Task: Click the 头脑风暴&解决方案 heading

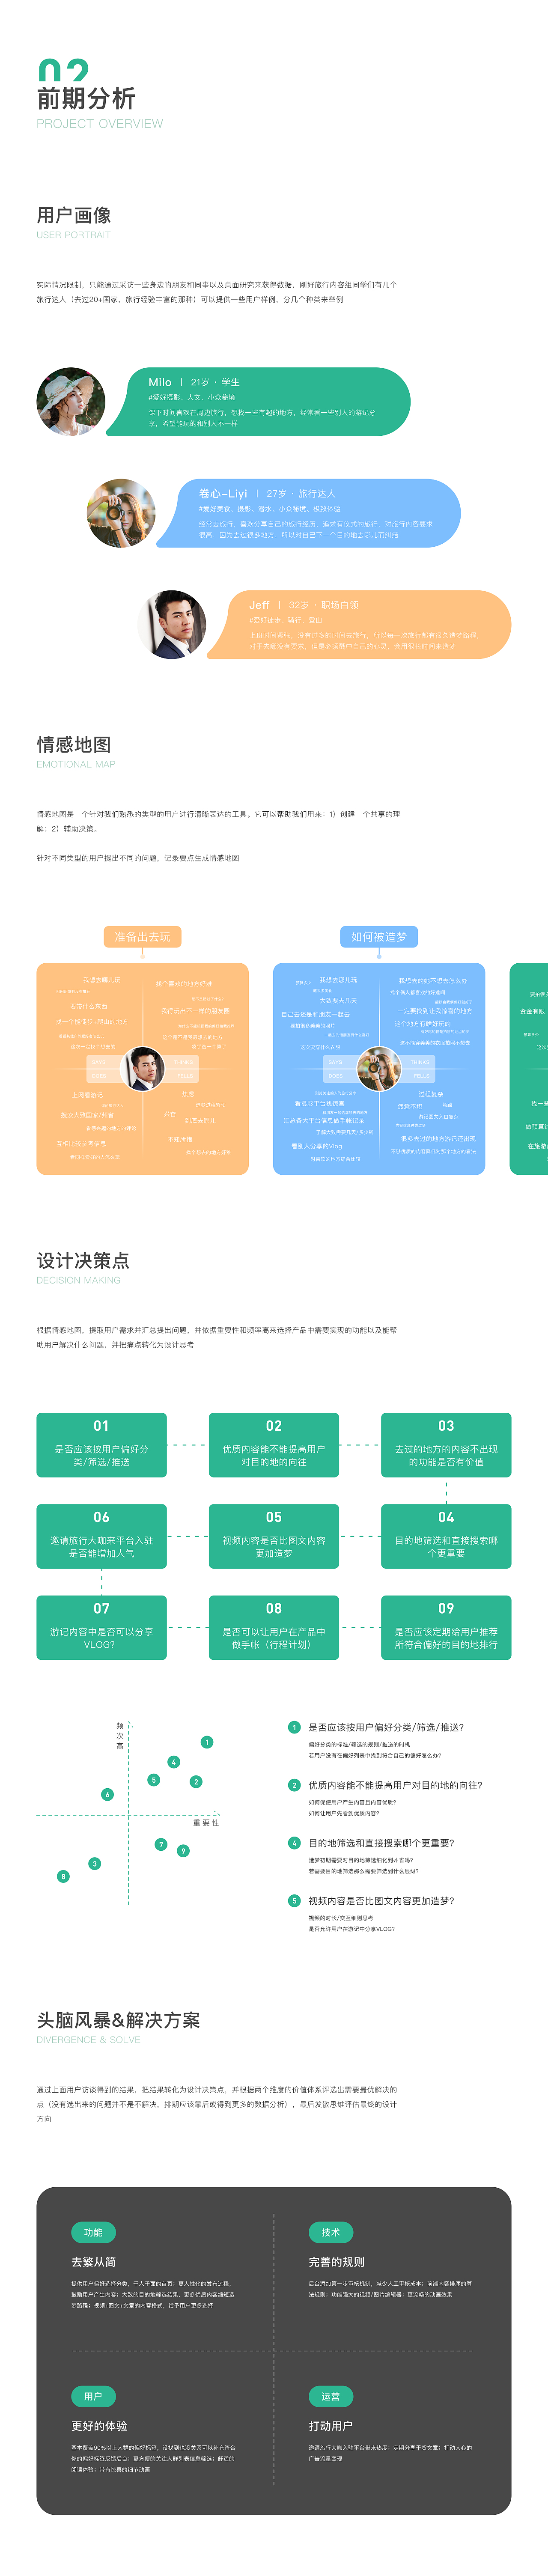Action: pyautogui.click(x=118, y=2020)
